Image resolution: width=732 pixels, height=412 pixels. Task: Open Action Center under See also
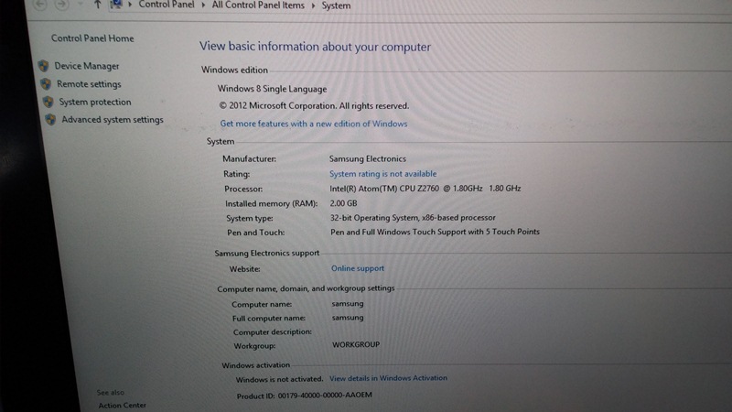(122, 406)
